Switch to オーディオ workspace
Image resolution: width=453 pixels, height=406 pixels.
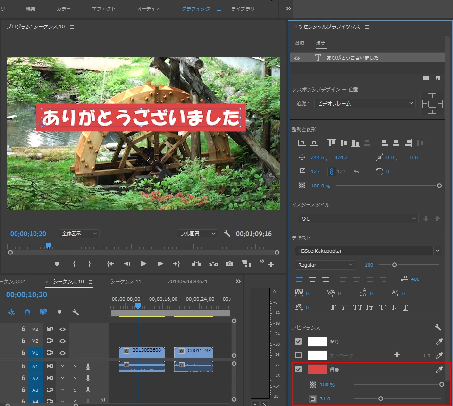coord(149,8)
